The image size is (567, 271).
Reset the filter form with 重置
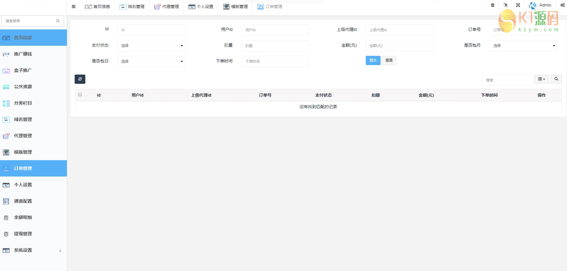click(x=389, y=60)
